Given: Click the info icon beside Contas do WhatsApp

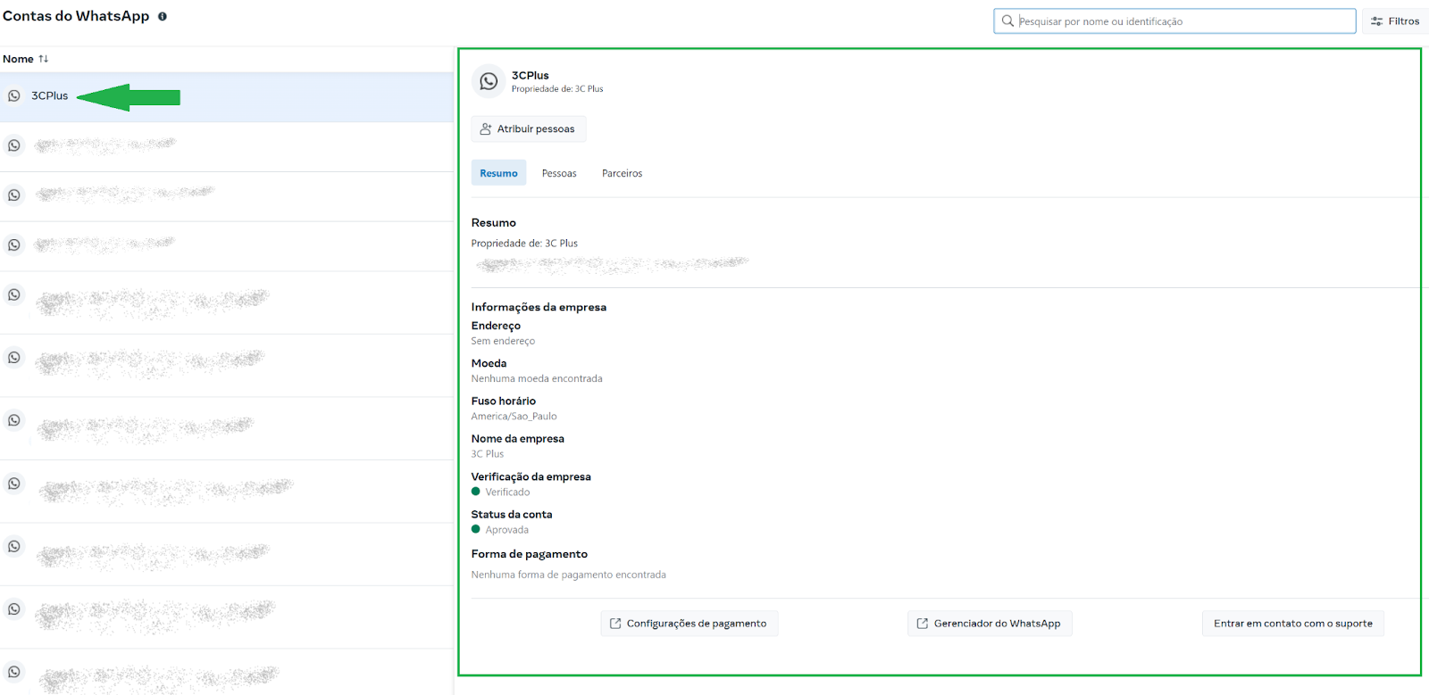Looking at the screenshot, I should [163, 16].
